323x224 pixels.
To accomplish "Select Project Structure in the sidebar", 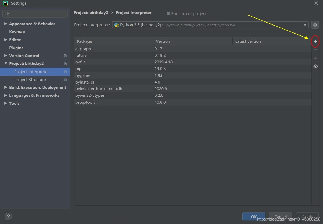I will 30,80.
